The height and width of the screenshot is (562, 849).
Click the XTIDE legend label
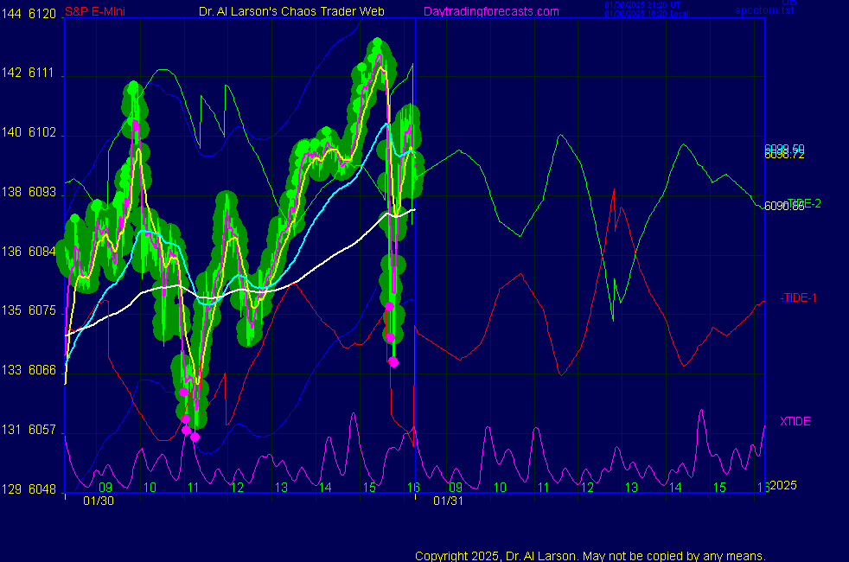click(x=795, y=421)
